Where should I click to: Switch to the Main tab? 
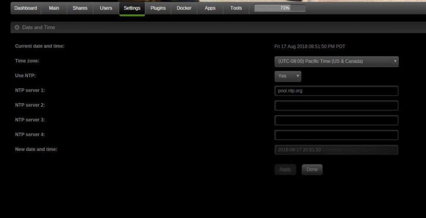point(54,8)
